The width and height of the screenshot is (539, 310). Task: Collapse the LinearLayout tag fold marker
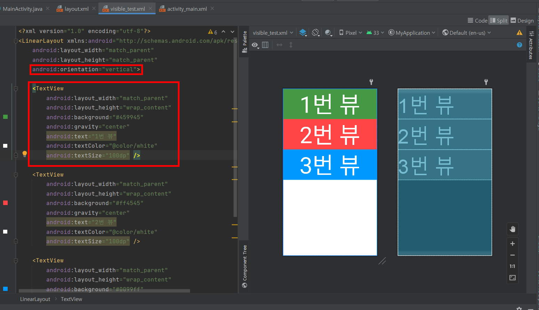(x=16, y=41)
